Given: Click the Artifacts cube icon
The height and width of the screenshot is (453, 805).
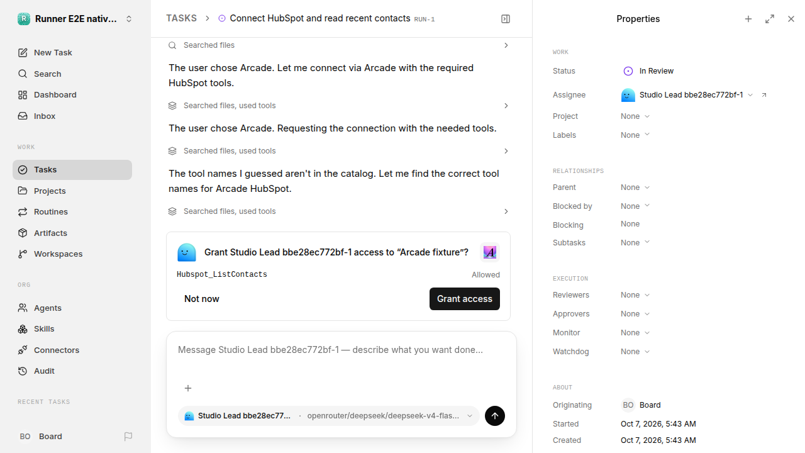Looking at the screenshot, I should point(23,233).
